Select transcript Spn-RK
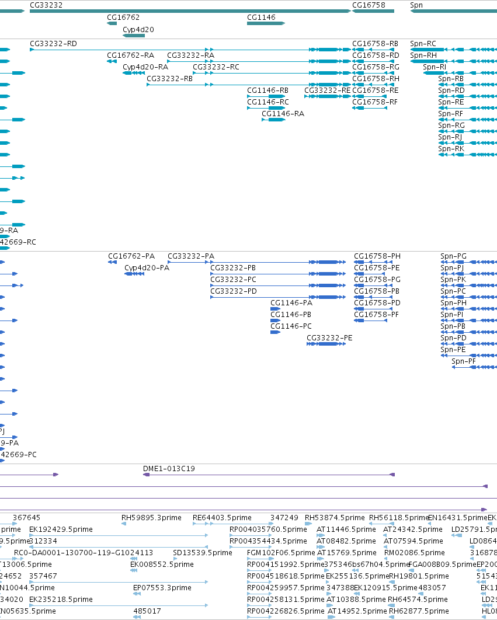497x620 pixels. pos(451,149)
